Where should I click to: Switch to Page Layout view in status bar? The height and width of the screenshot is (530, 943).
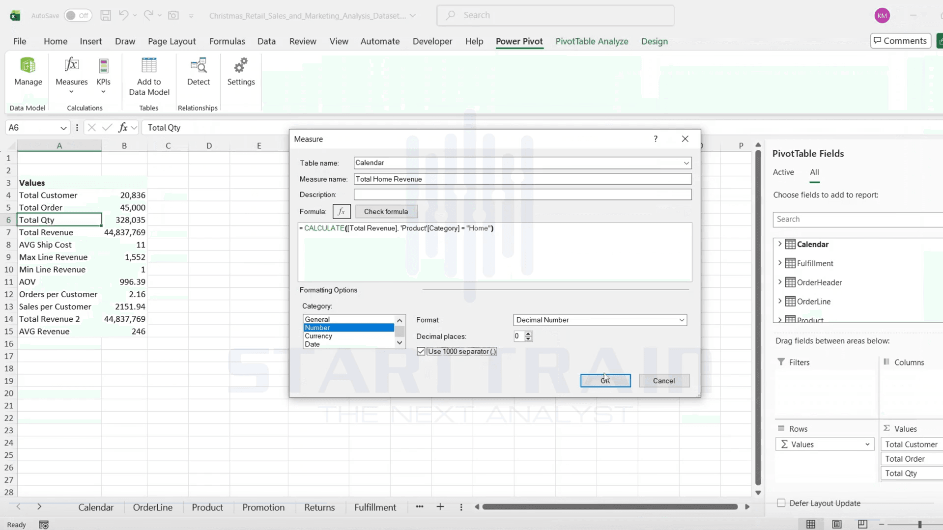[x=837, y=524]
